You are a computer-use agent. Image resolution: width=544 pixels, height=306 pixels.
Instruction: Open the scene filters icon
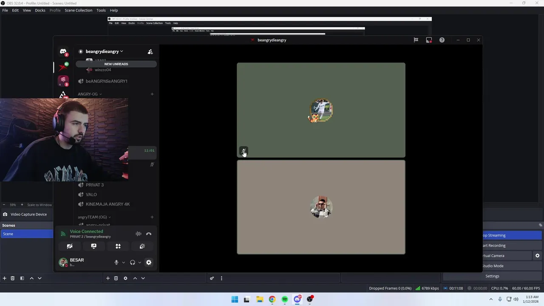coord(22,278)
